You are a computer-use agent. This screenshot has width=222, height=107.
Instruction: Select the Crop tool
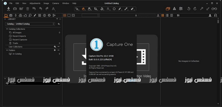(96, 9)
